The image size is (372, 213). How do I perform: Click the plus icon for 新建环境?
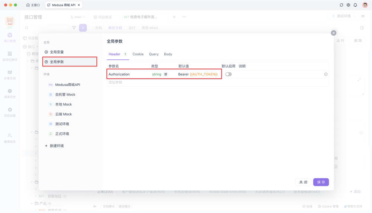click(46, 146)
